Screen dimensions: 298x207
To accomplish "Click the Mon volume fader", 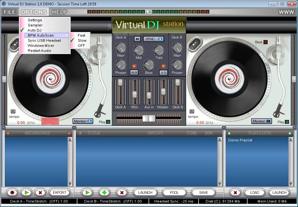I will pos(134,94).
